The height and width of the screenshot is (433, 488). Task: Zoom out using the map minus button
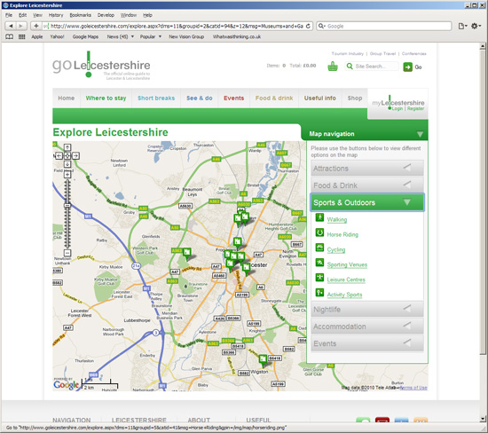[x=67, y=253]
